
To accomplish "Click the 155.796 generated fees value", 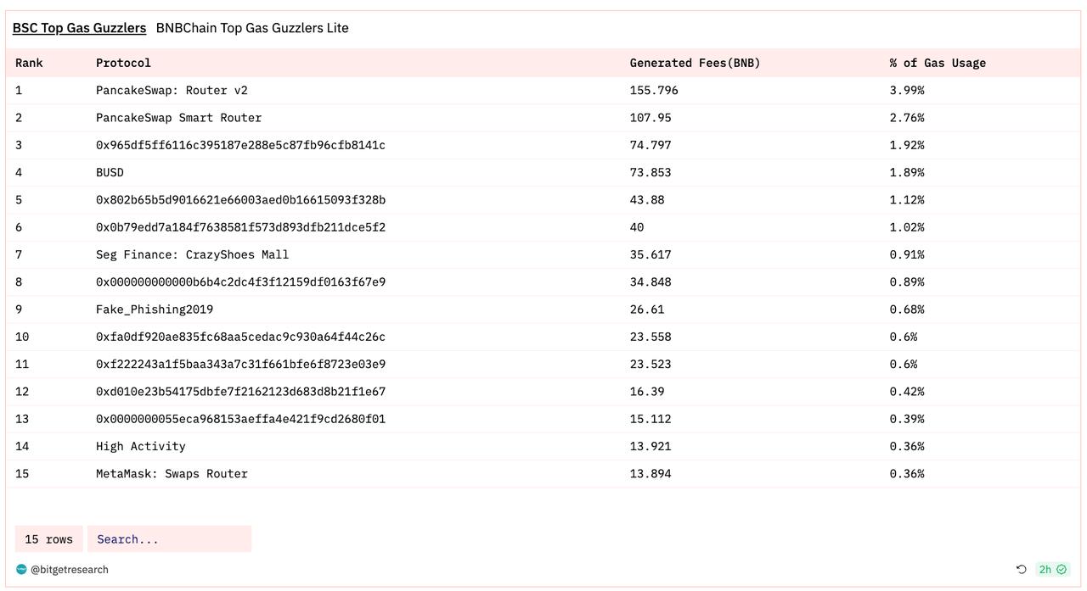I will (654, 90).
